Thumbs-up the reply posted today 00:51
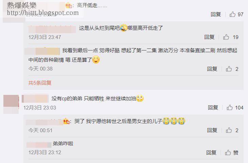This screenshot has height=163, width=248. coord(229,130)
